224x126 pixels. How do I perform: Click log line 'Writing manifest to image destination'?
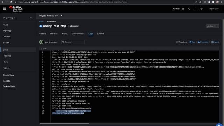point(71,82)
